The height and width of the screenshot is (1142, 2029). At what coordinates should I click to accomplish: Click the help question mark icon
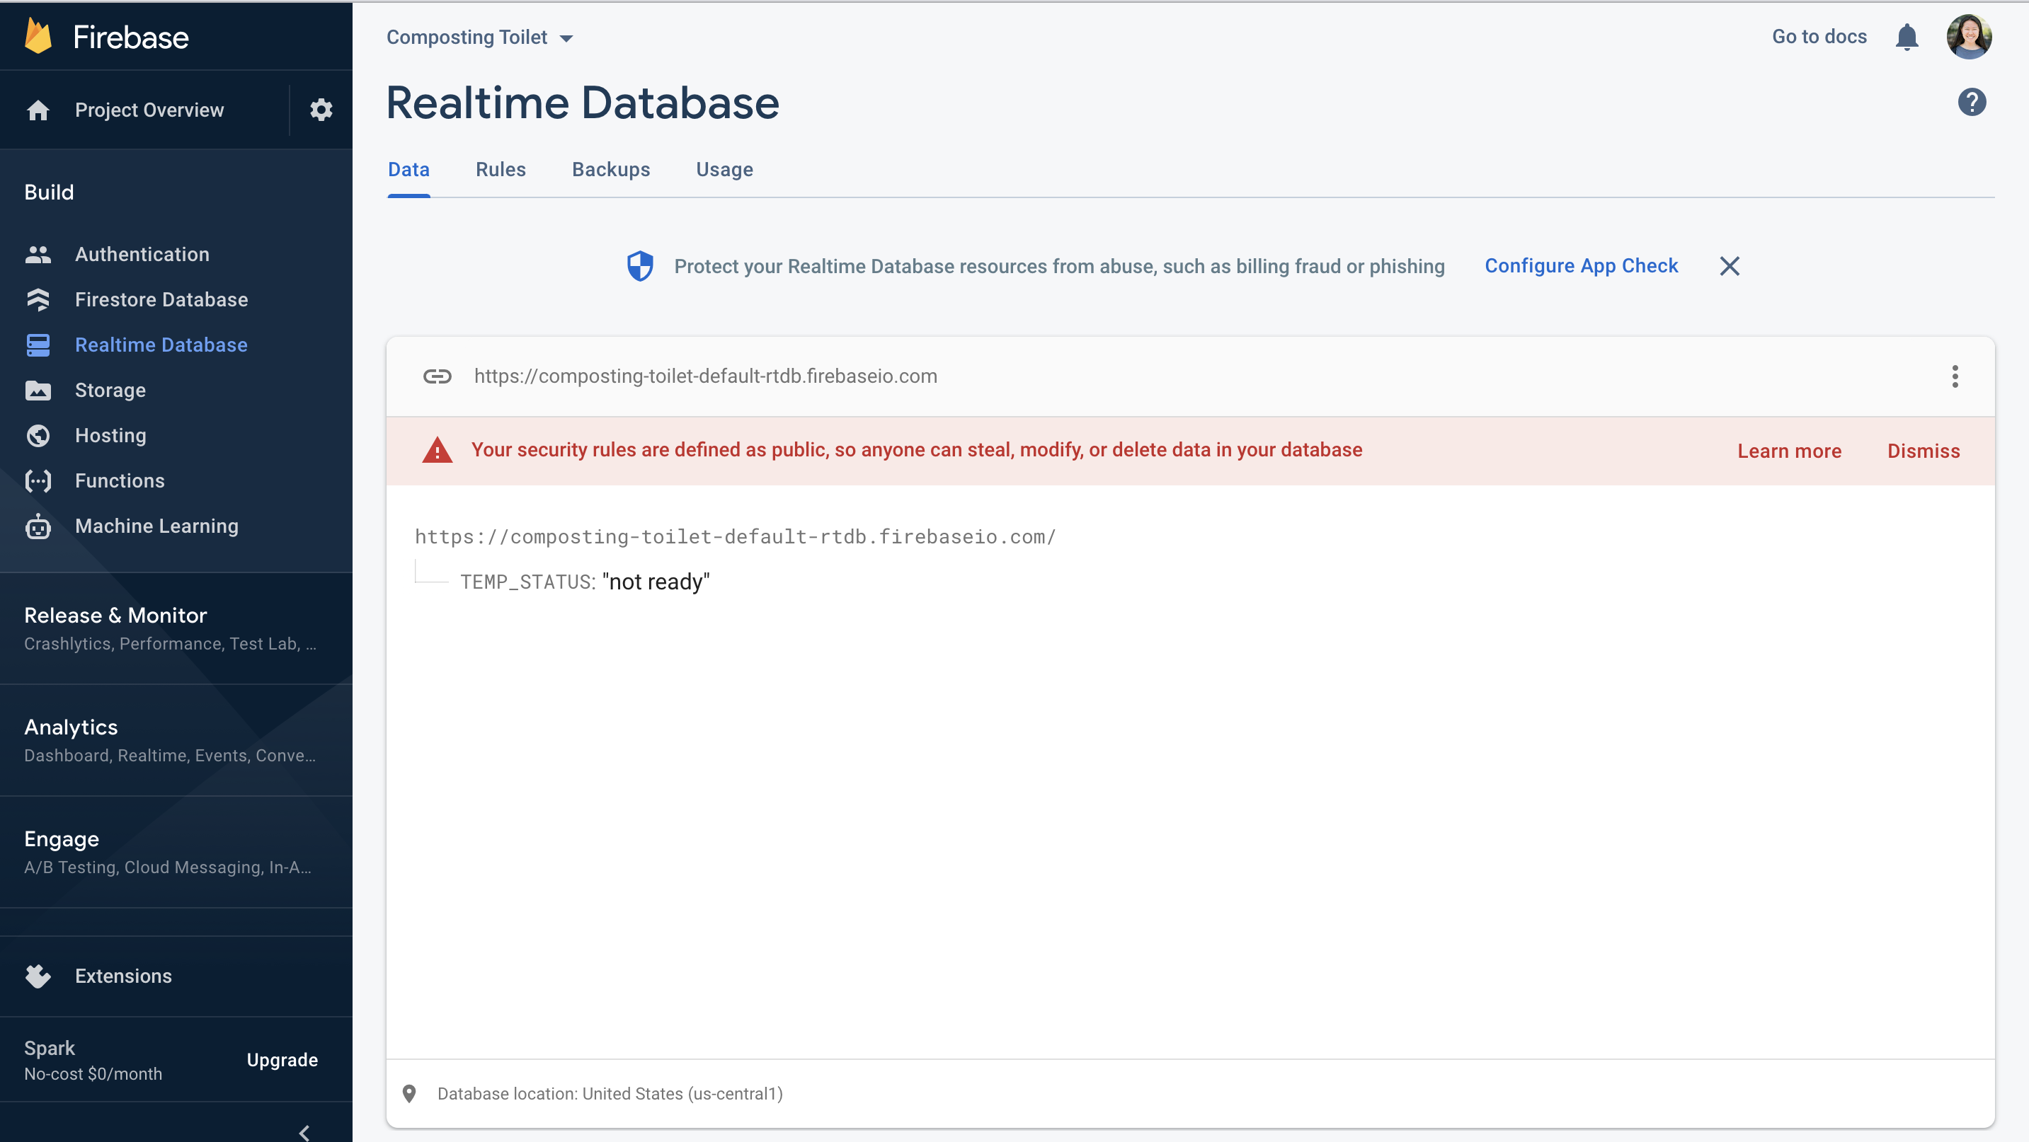(x=1972, y=103)
